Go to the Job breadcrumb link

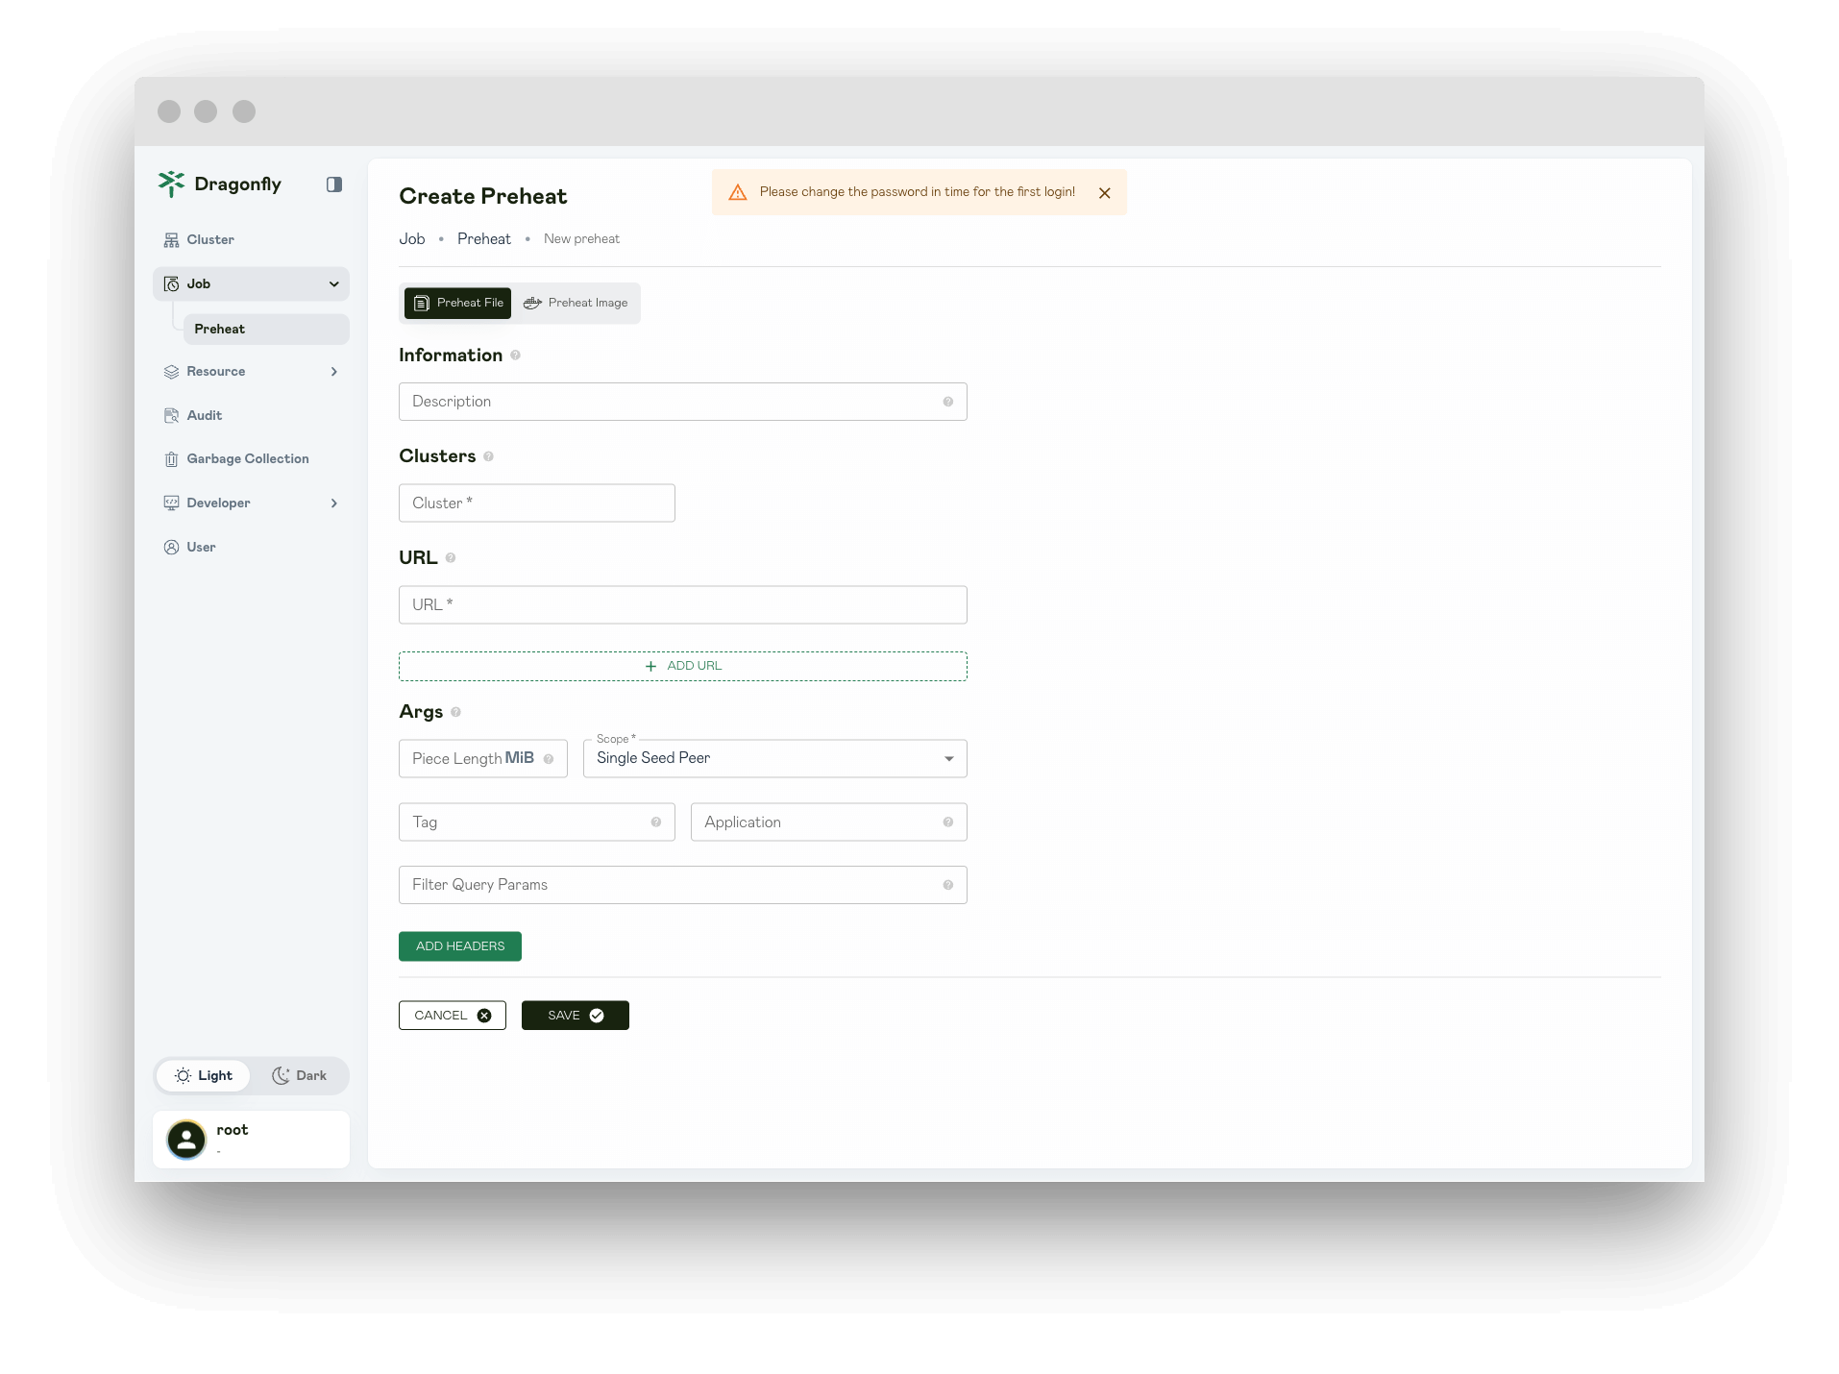412,239
